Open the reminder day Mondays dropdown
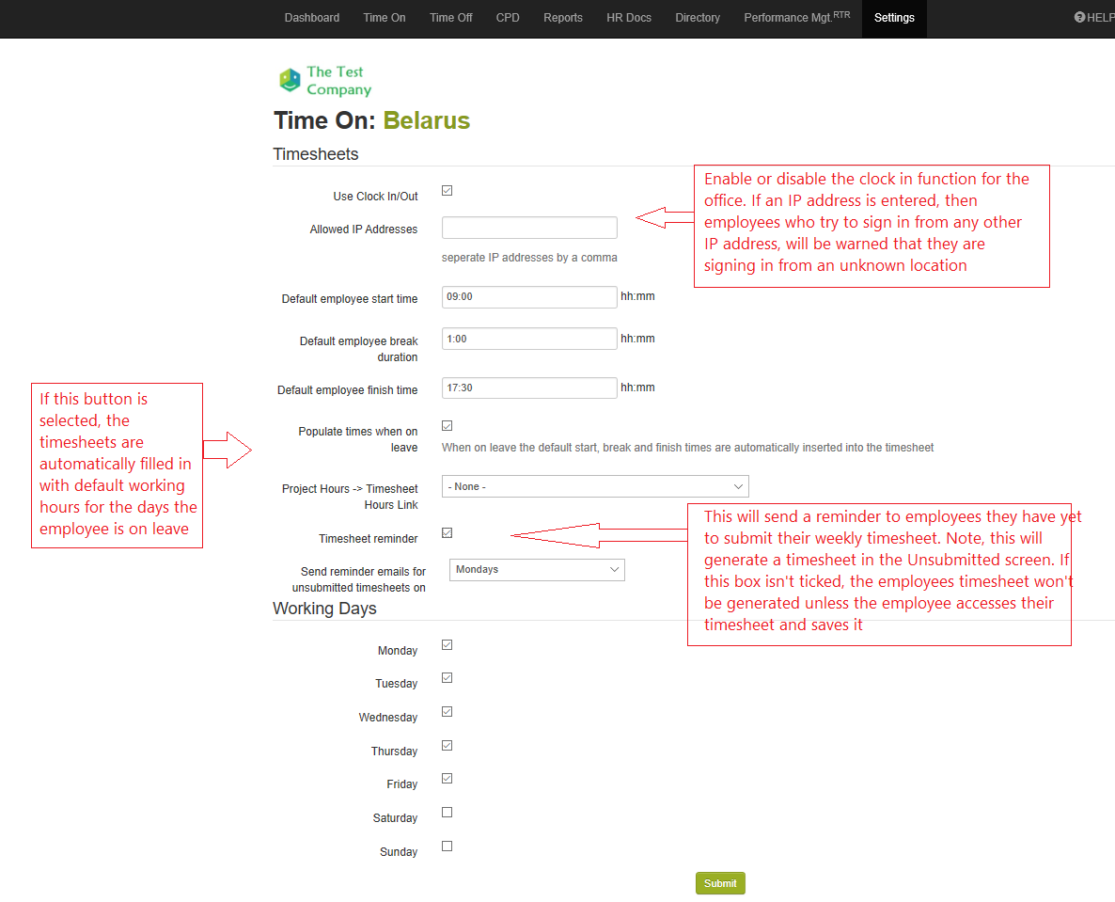 (537, 570)
